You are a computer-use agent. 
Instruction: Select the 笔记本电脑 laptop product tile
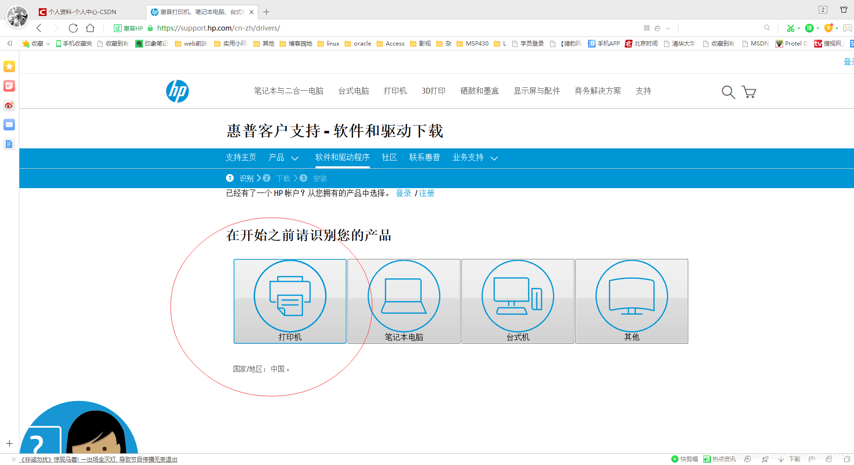tap(404, 301)
